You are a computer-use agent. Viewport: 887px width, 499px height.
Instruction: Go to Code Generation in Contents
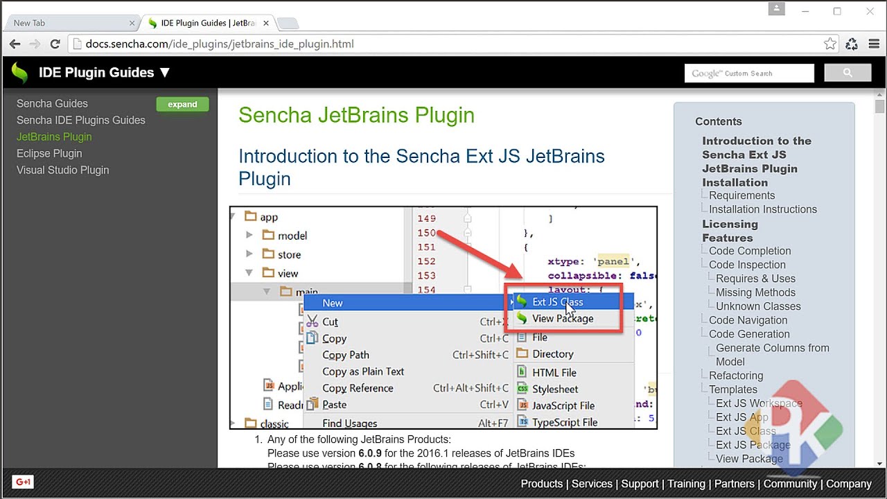pos(749,334)
